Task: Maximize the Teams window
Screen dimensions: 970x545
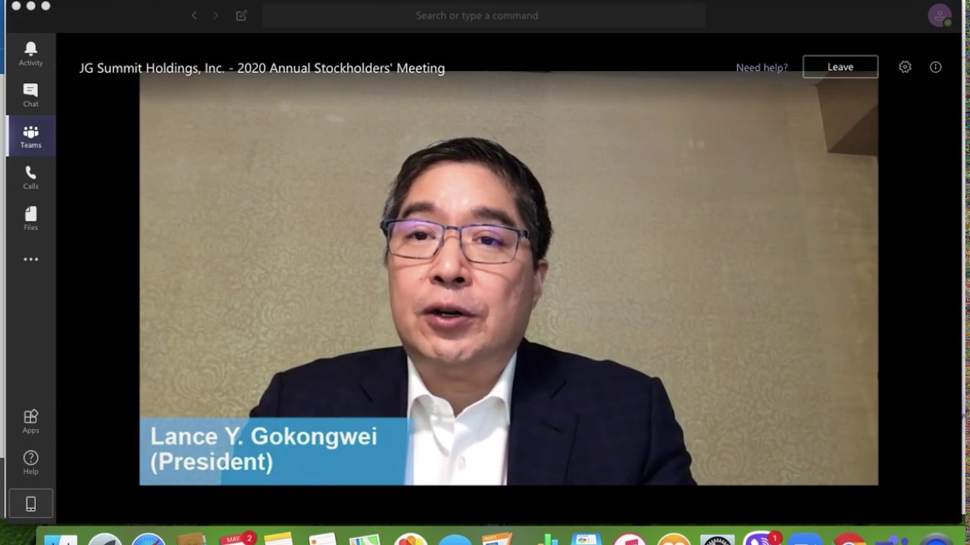Action: tap(45, 6)
